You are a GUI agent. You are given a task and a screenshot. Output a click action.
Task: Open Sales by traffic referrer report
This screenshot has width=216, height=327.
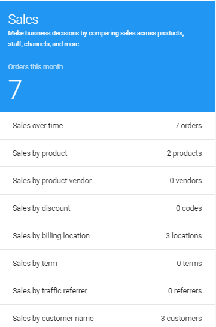(x=107, y=290)
